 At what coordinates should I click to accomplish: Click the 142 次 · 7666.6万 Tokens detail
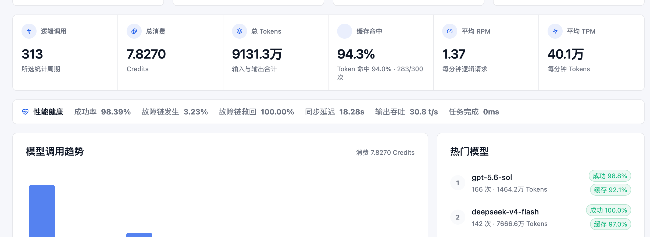(x=510, y=224)
